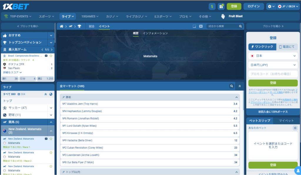Screen dimensions: 301x175
Task: Collapse the 勝者 market section
Action: click(237, 97)
